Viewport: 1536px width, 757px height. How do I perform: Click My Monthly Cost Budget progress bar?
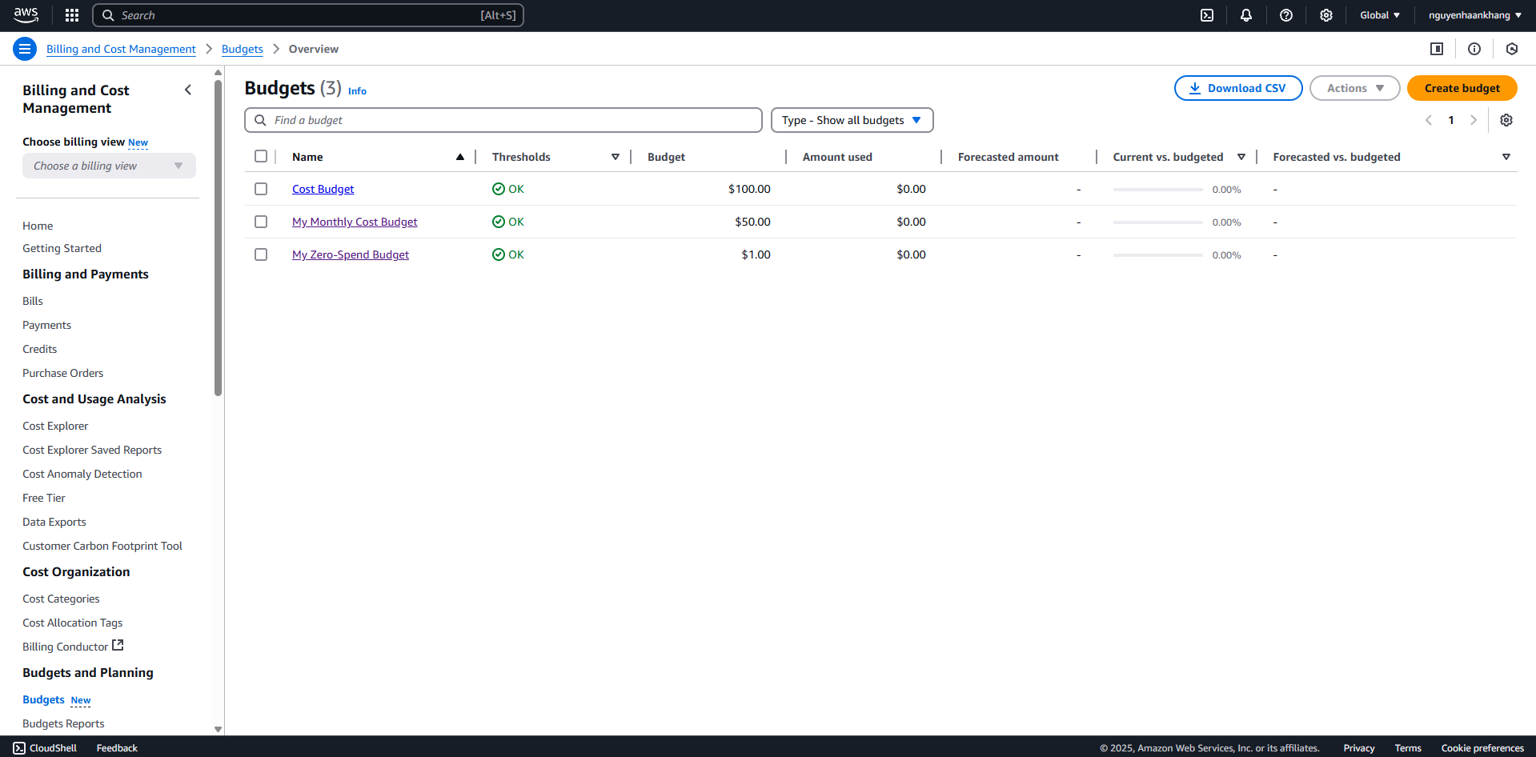(x=1157, y=222)
